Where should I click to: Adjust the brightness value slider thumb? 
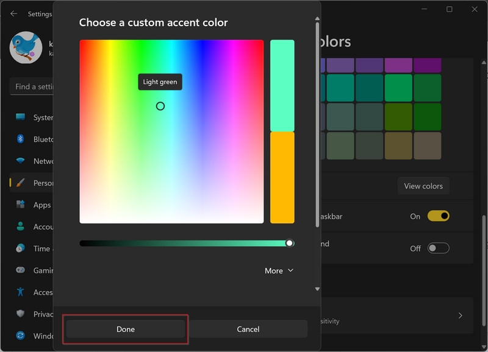(x=289, y=243)
